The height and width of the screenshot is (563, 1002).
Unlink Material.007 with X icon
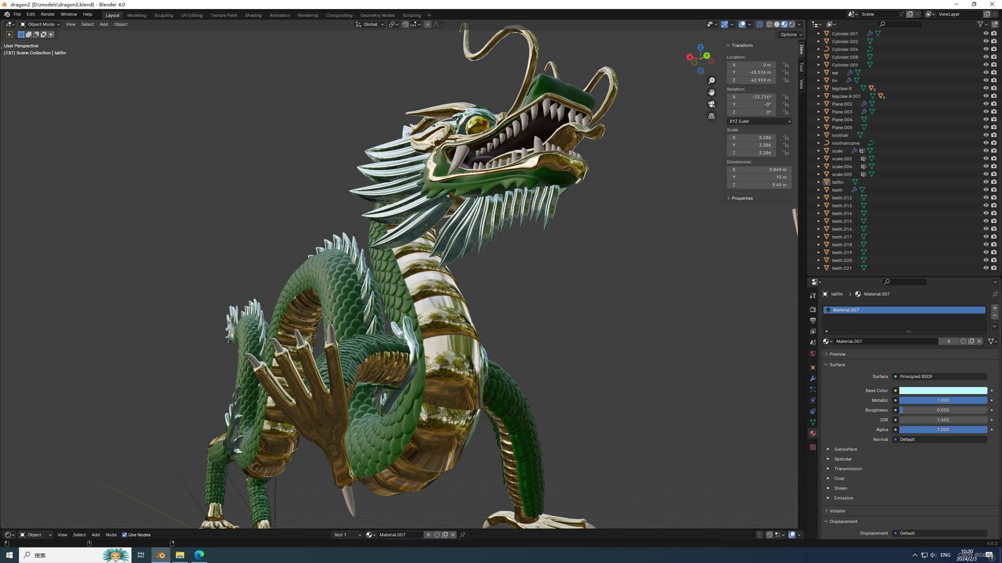(x=979, y=341)
